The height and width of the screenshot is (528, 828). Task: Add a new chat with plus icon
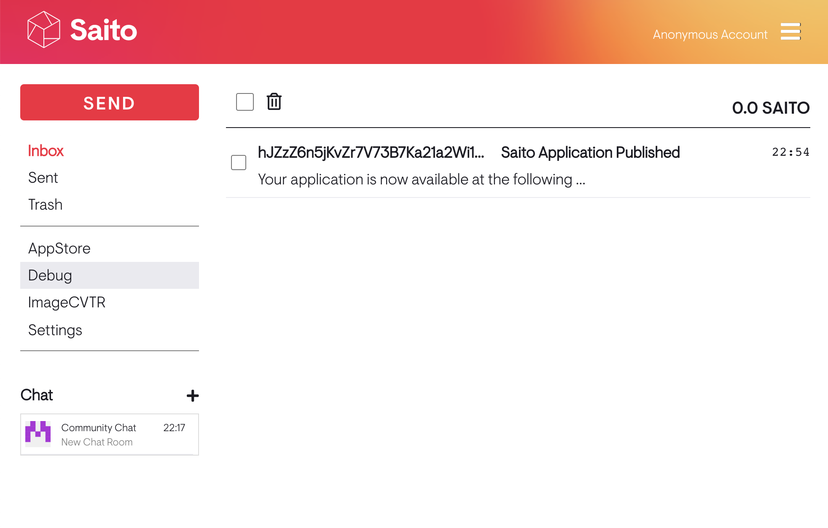[193, 395]
